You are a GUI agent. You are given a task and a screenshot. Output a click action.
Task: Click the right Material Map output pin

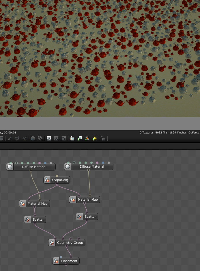click(x=84, y=203)
